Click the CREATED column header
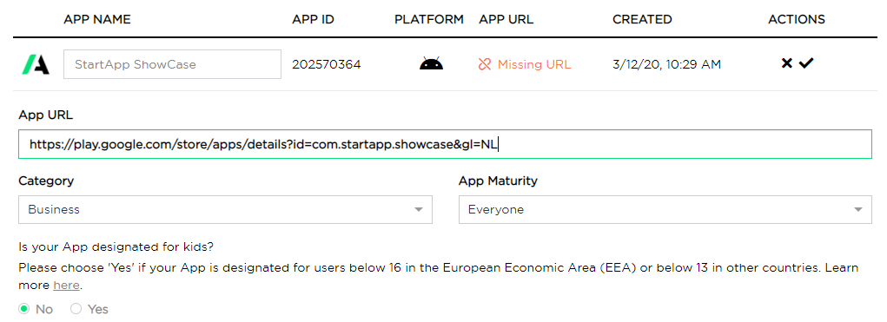This screenshot has width=887, height=322. [x=642, y=19]
